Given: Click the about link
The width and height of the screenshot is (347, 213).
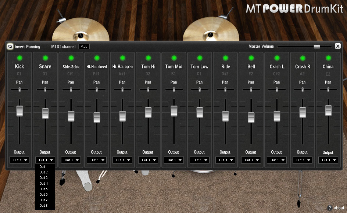Looking at the screenshot, I should [339, 208].
